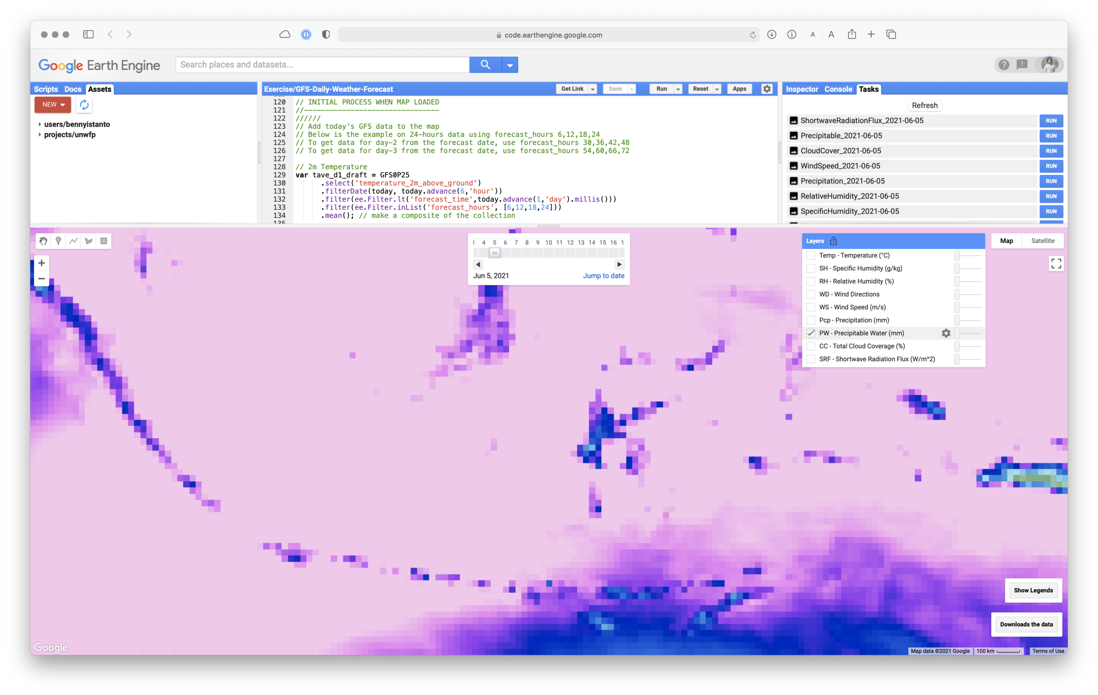Screen dimensions: 1098x695
Task: Enable the Temp - Temperature layer
Action: (811, 256)
